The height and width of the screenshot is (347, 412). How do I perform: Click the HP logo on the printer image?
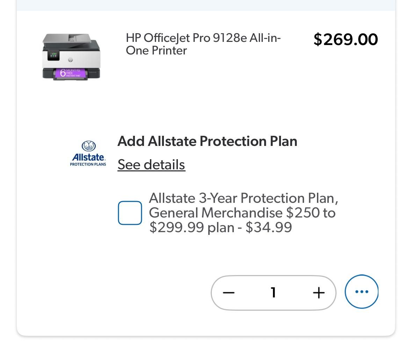coord(70,60)
